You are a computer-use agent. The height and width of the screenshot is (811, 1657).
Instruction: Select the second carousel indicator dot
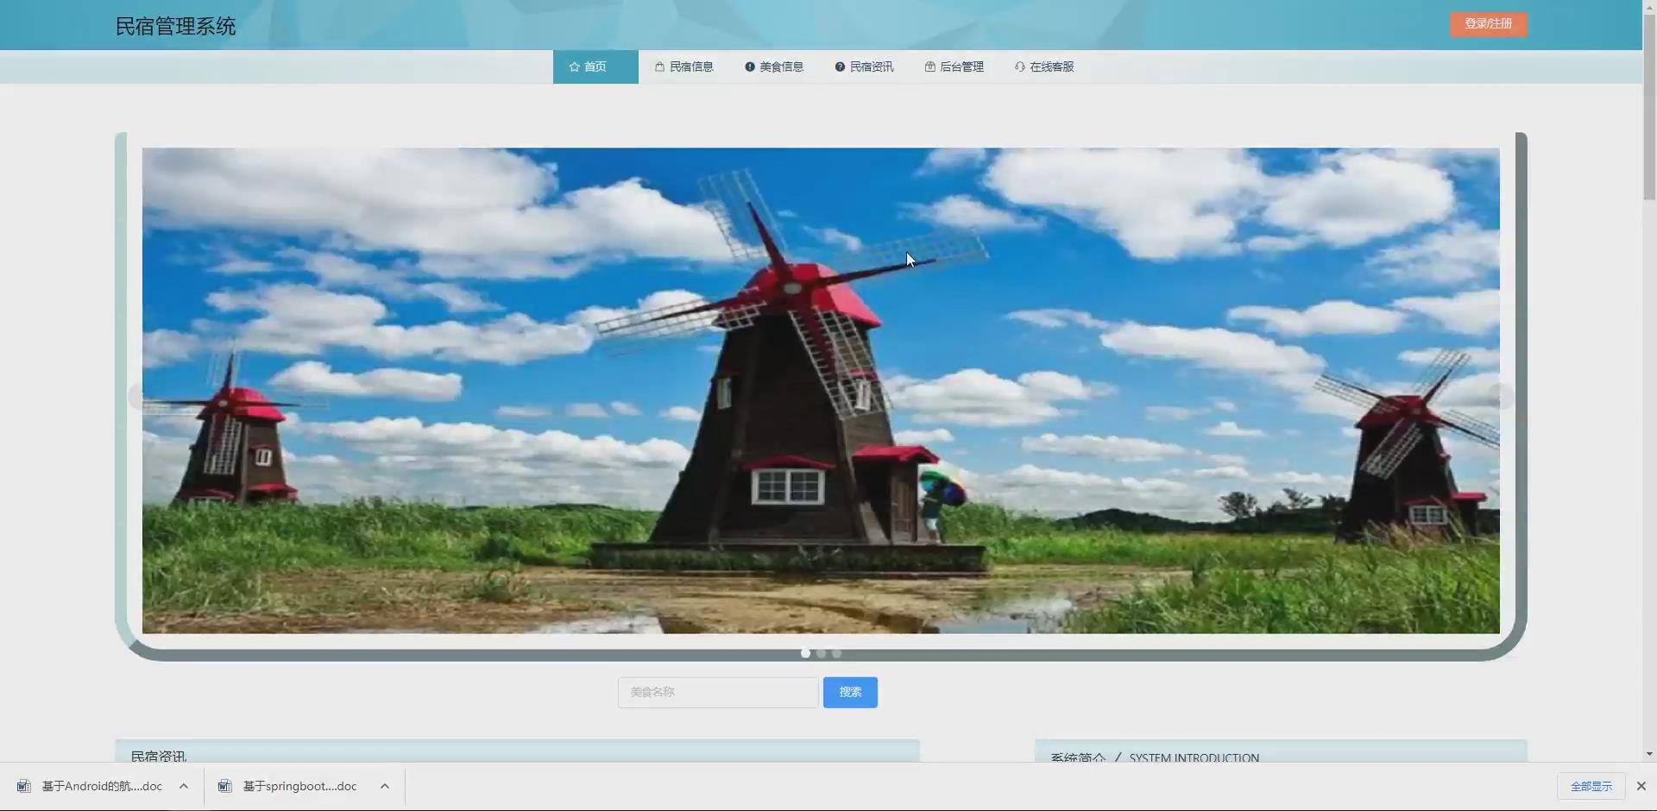pos(822,653)
